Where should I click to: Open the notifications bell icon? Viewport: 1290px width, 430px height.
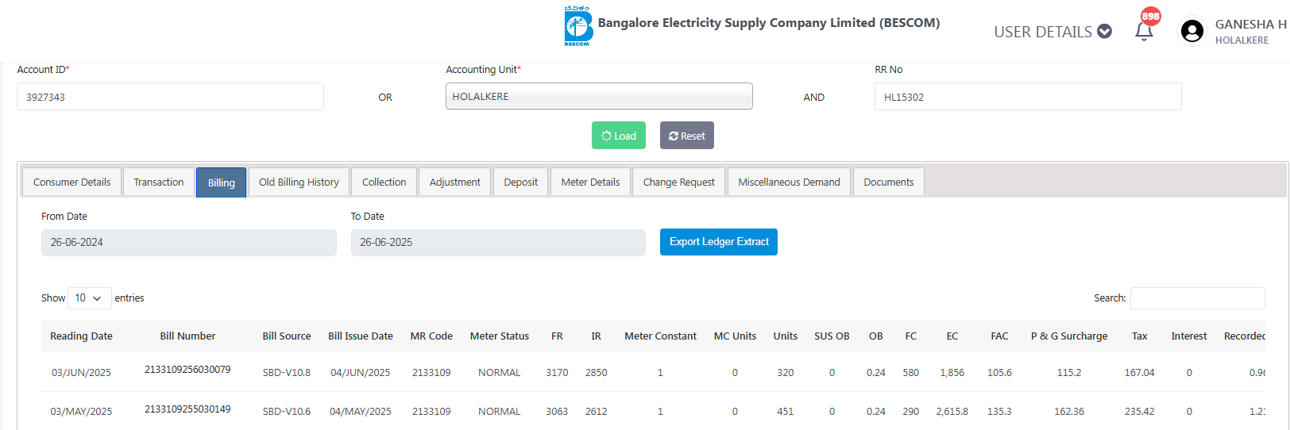pyautogui.click(x=1144, y=32)
